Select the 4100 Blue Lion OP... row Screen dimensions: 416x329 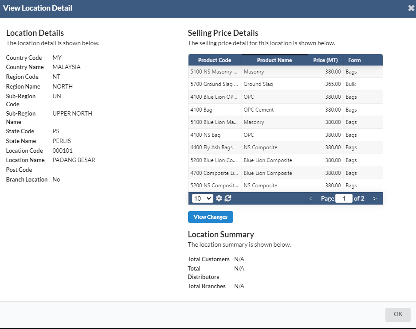click(286, 97)
